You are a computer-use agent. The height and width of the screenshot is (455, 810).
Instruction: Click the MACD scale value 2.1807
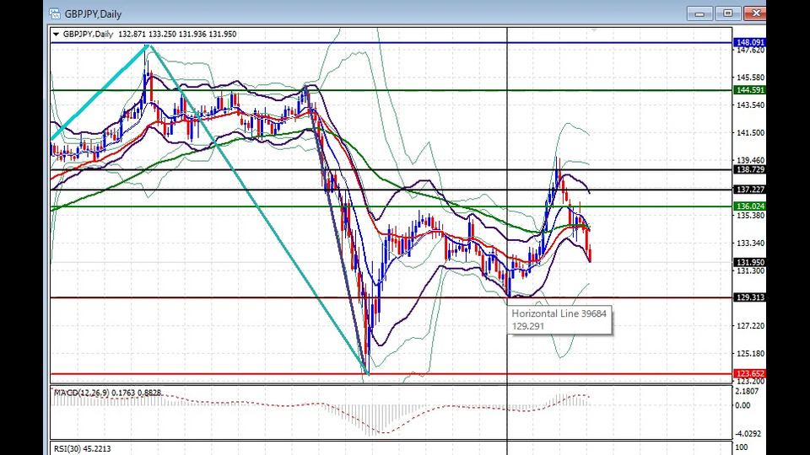747,392
